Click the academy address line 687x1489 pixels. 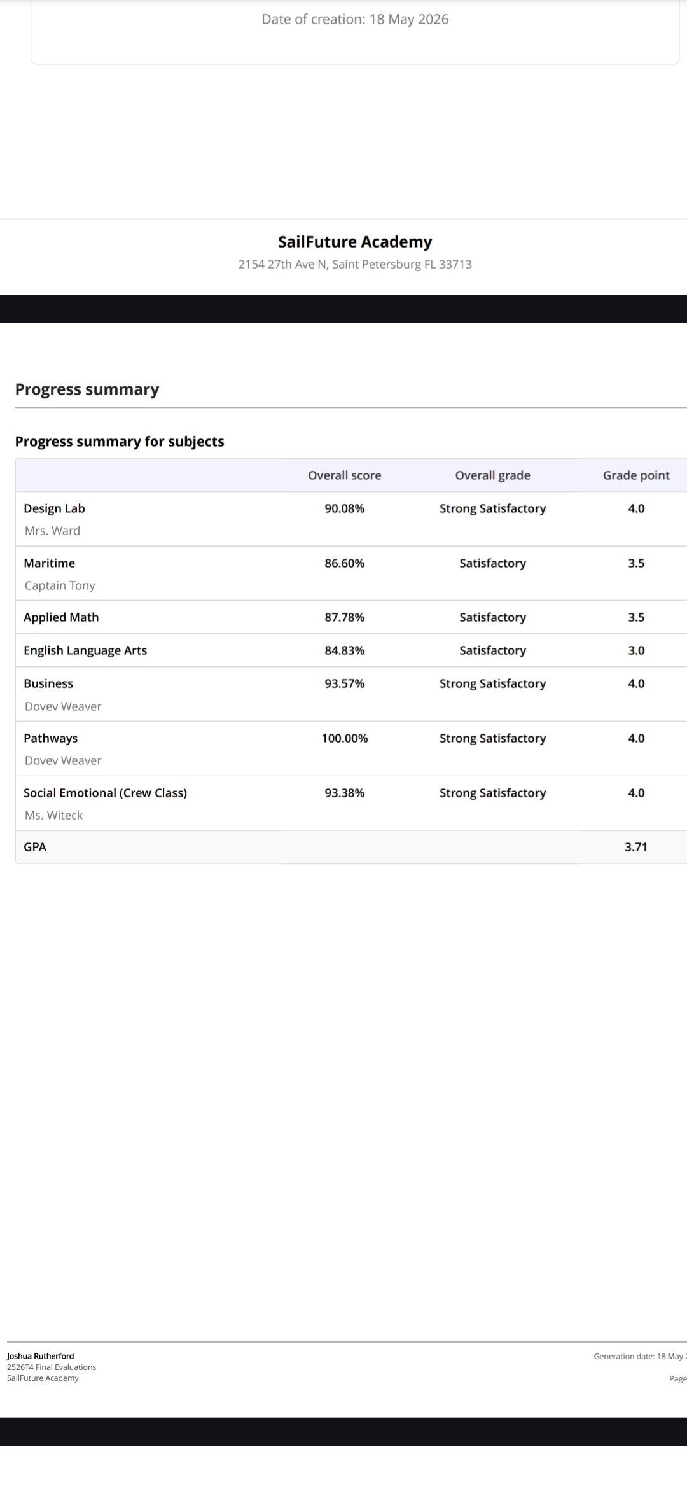point(355,264)
